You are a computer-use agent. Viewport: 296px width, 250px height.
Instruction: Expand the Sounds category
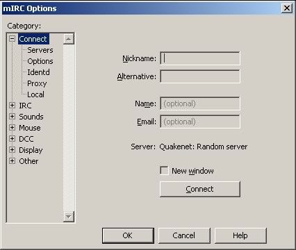12,117
